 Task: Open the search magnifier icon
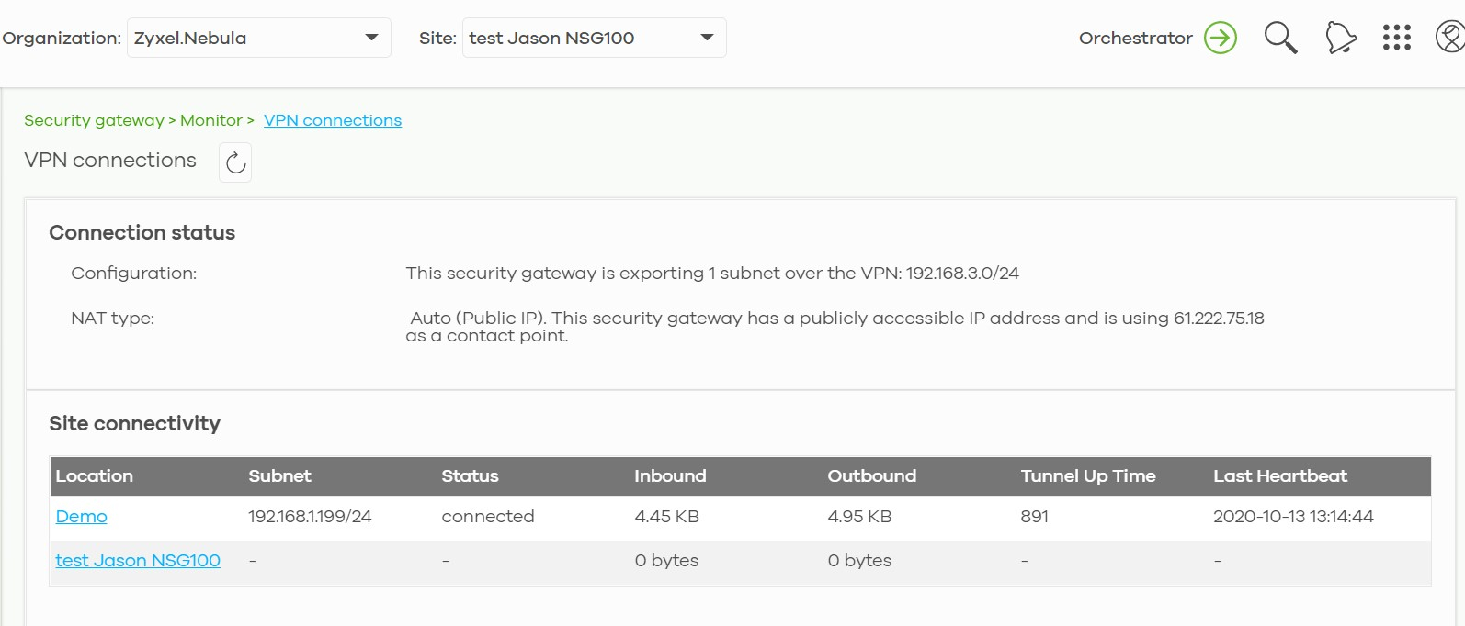pos(1280,38)
